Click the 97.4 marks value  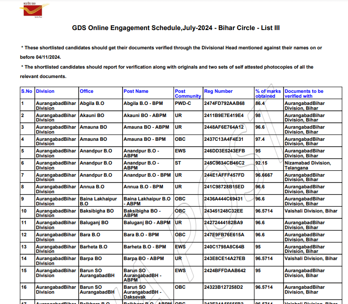260,139
